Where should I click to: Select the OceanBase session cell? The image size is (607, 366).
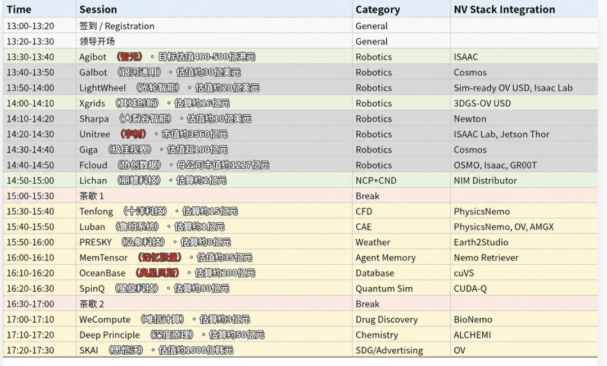214,273
